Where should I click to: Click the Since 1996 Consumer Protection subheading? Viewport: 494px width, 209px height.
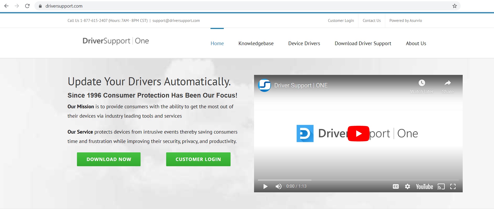click(x=152, y=95)
